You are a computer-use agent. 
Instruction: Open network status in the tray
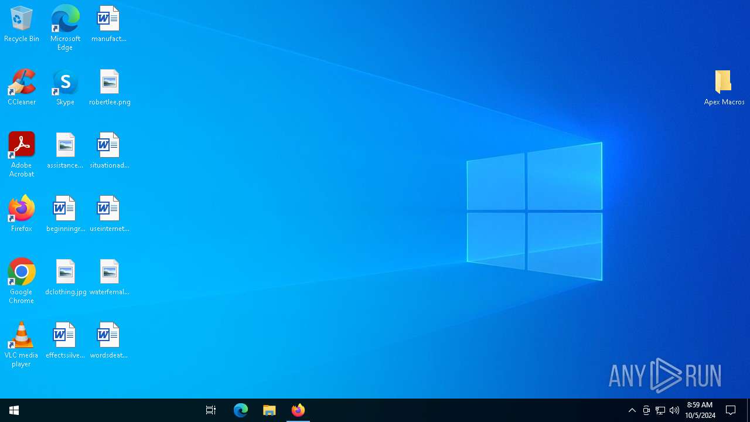pos(660,410)
